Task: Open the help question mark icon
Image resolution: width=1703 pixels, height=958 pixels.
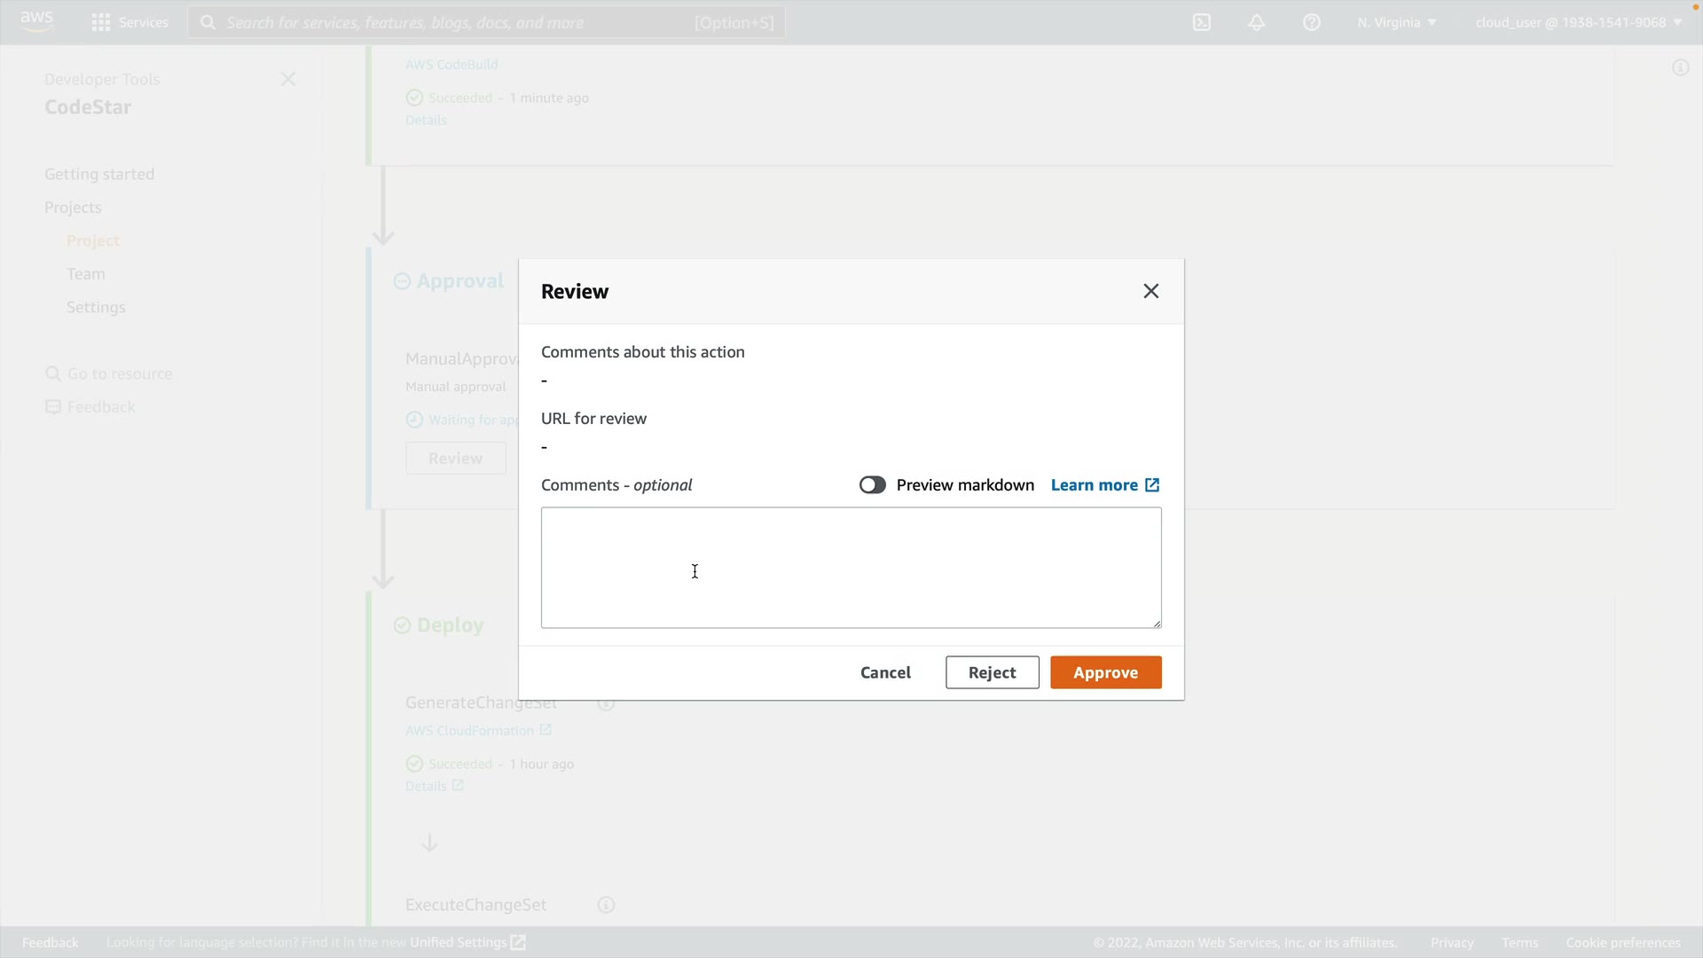Action: tap(1312, 22)
